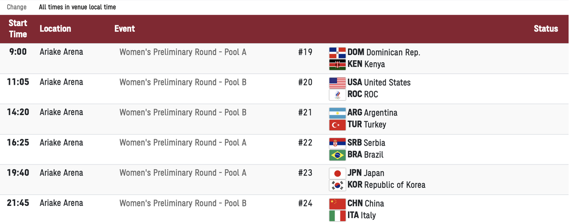The height and width of the screenshot is (223, 572).
Task: Click the China flag icon
Action: pos(337,204)
